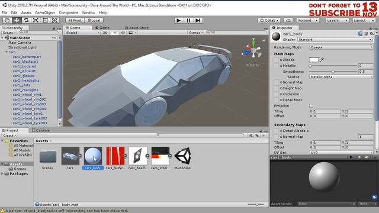
Task: Open smoothness Source dropdown
Action: click(x=341, y=77)
